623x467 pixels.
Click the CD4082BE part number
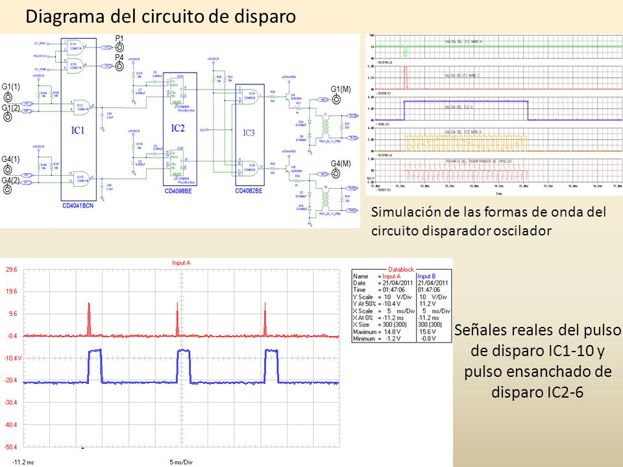point(249,191)
